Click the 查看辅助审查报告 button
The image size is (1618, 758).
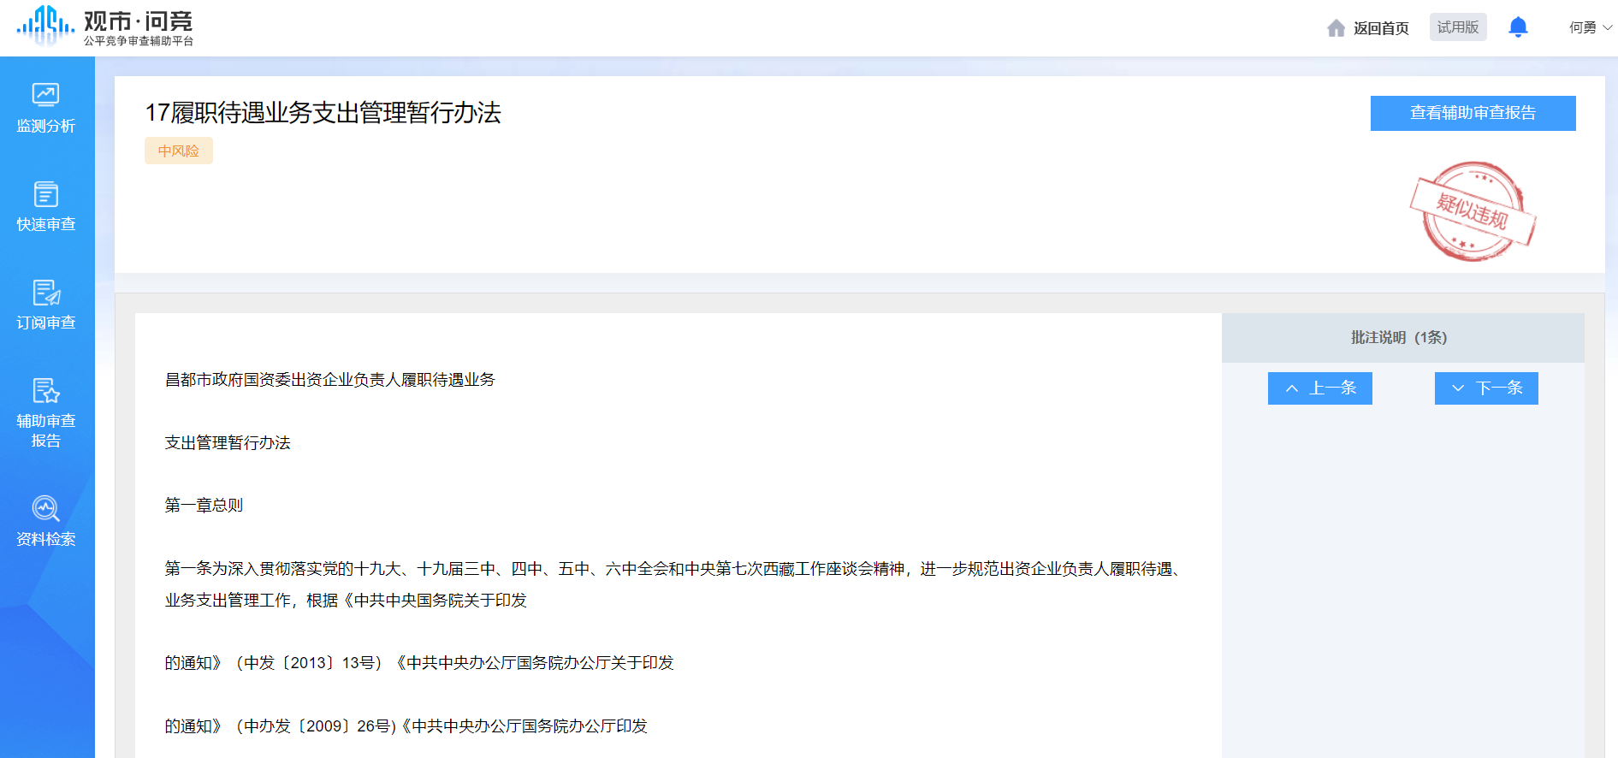[x=1473, y=113]
